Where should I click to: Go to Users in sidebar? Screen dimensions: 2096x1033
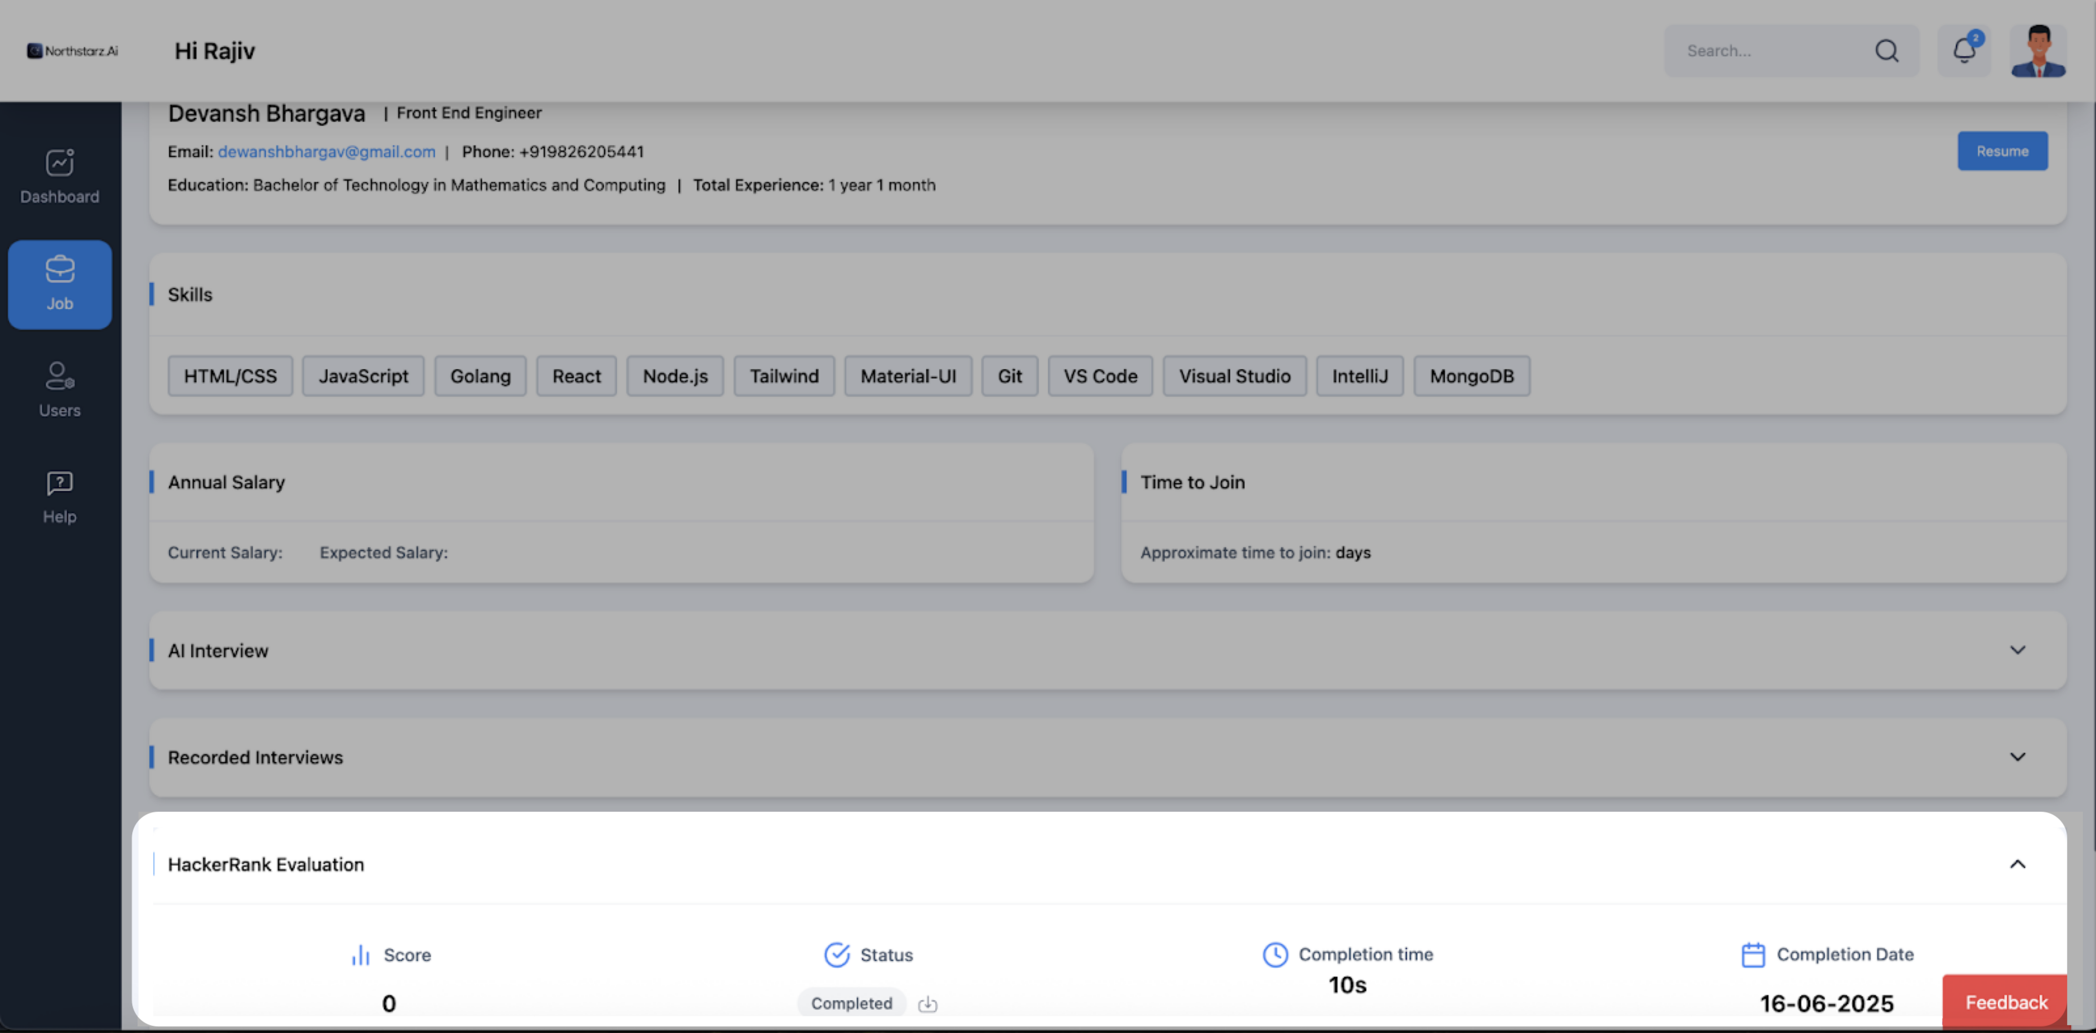click(x=59, y=390)
